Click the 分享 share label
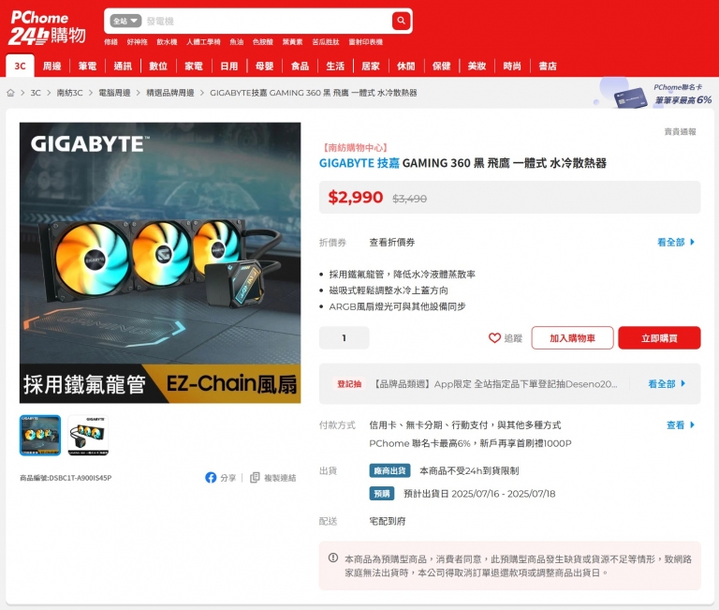Image resolution: width=719 pixels, height=610 pixels. (227, 478)
